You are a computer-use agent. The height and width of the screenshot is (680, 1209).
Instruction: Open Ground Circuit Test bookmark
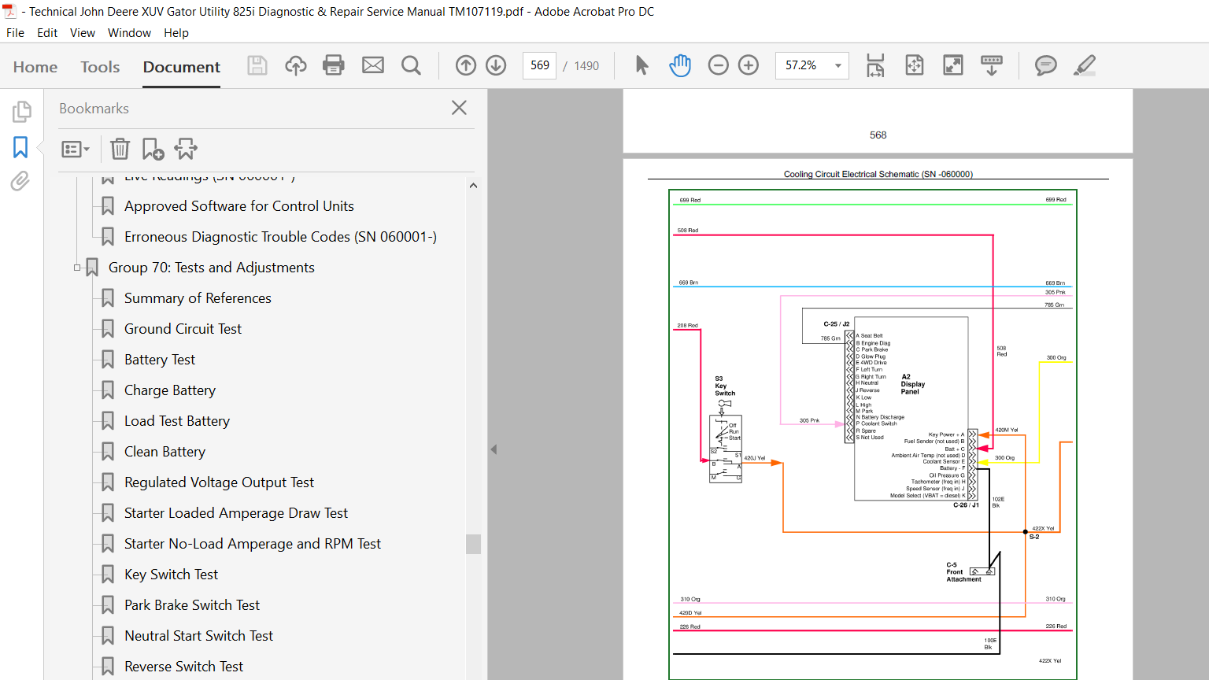(183, 329)
